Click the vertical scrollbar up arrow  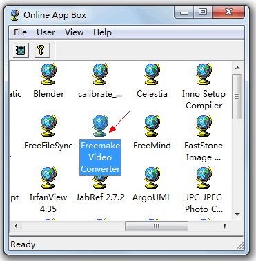(x=237, y=68)
